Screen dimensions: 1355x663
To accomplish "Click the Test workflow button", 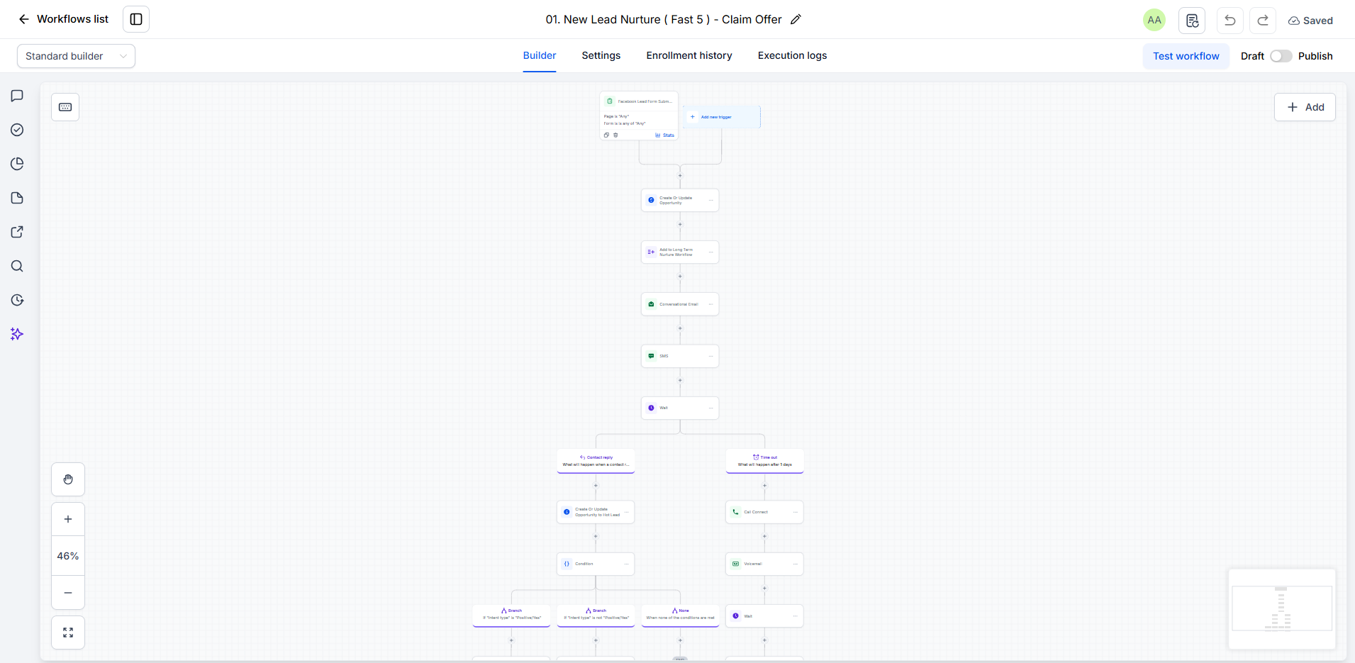I will tap(1186, 56).
